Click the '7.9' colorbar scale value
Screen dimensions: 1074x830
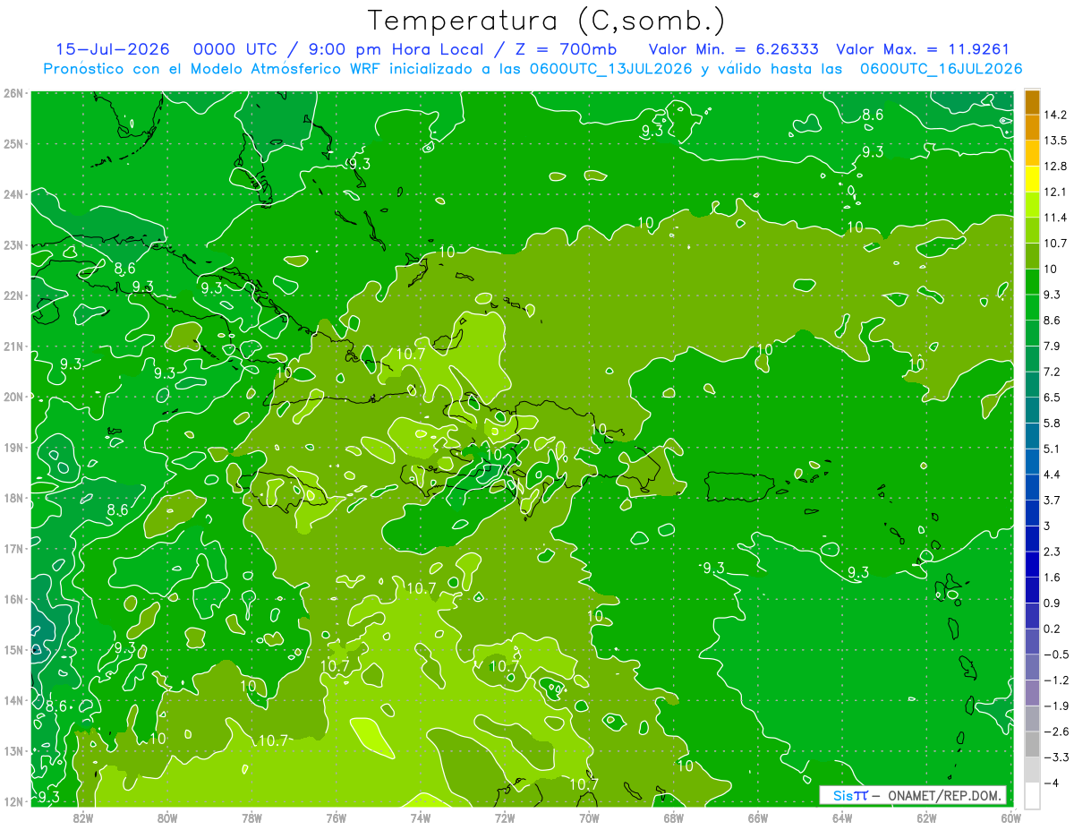click(1053, 347)
